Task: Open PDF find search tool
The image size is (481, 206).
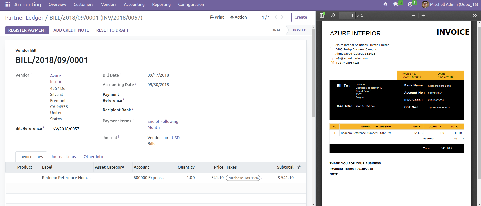Action: (x=333, y=15)
